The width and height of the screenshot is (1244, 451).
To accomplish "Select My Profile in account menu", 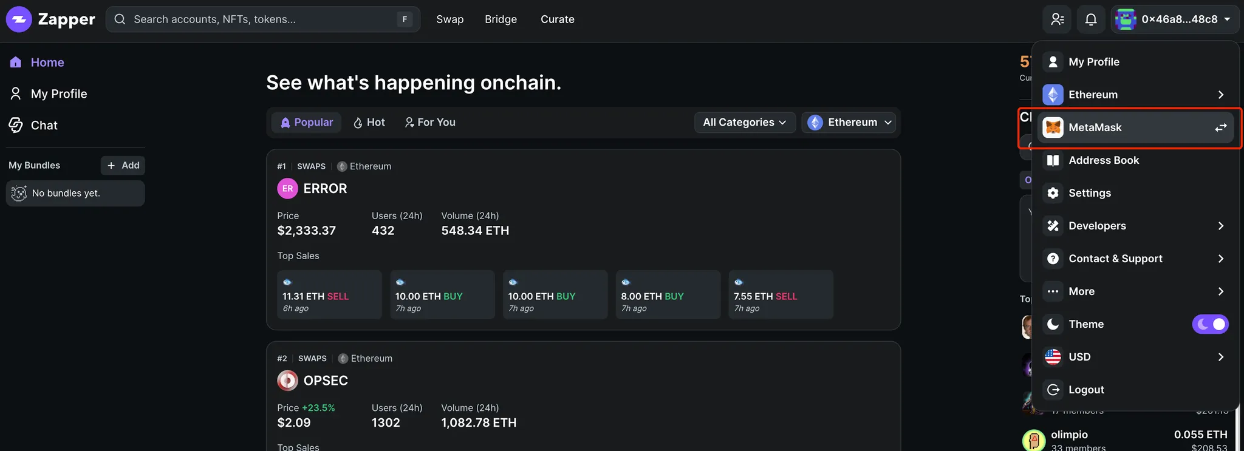I will [1093, 62].
